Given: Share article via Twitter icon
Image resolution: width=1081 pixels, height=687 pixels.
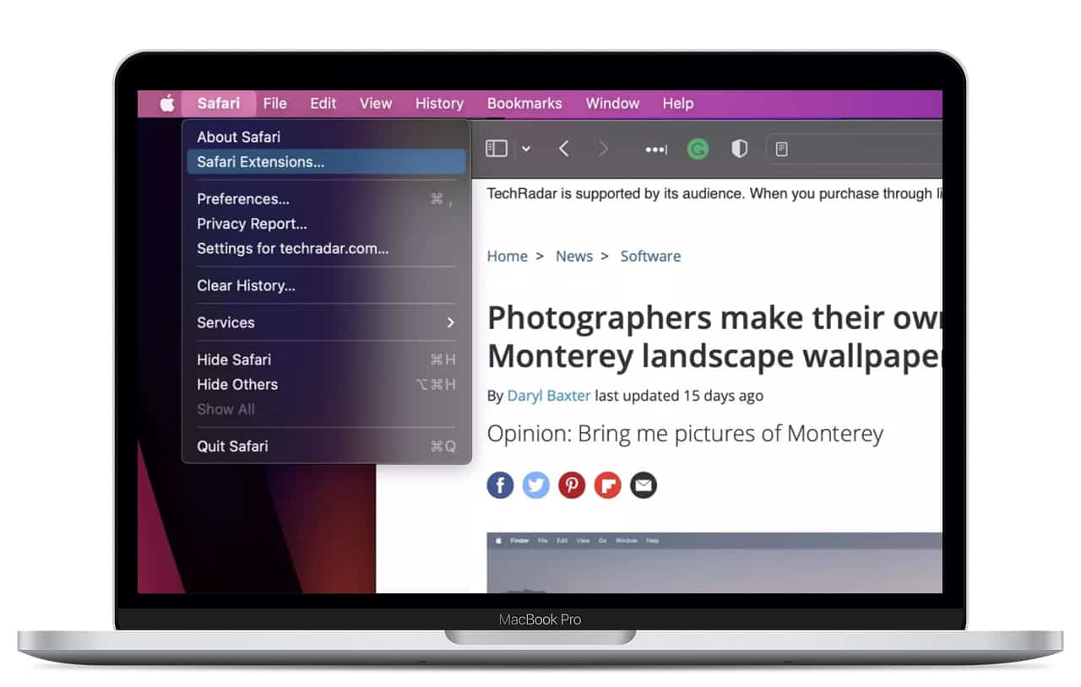Looking at the screenshot, I should coord(536,484).
